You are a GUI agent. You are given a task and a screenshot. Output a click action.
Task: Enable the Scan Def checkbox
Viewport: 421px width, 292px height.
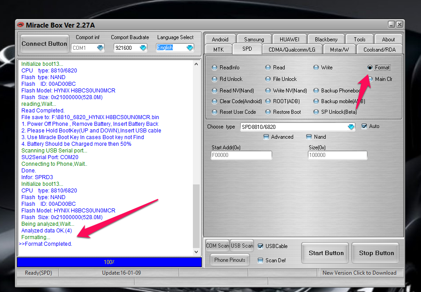(x=260, y=260)
